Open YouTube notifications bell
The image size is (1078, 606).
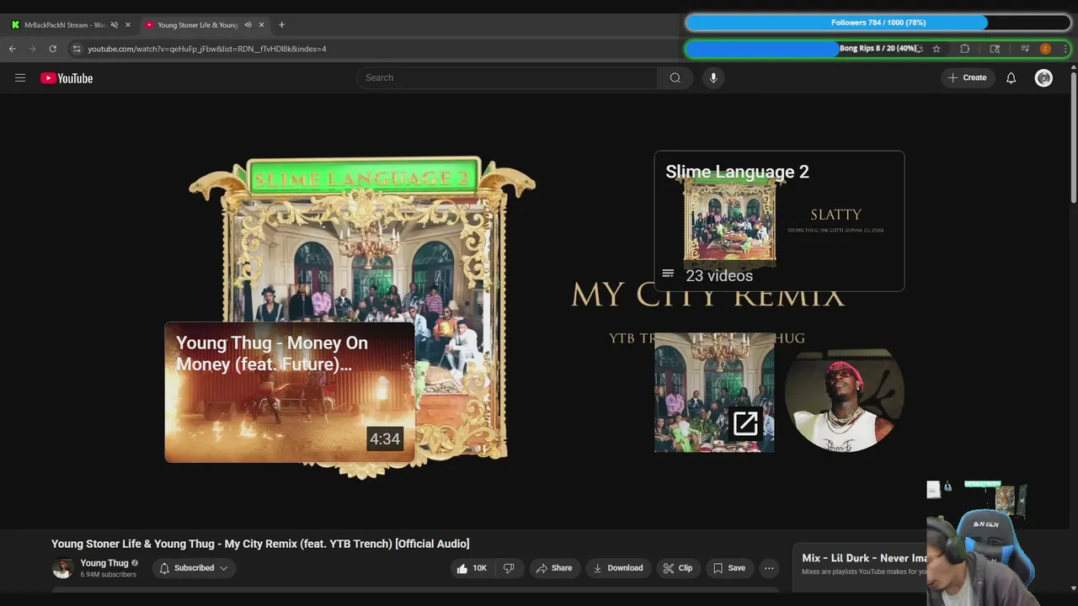tap(1011, 77)
